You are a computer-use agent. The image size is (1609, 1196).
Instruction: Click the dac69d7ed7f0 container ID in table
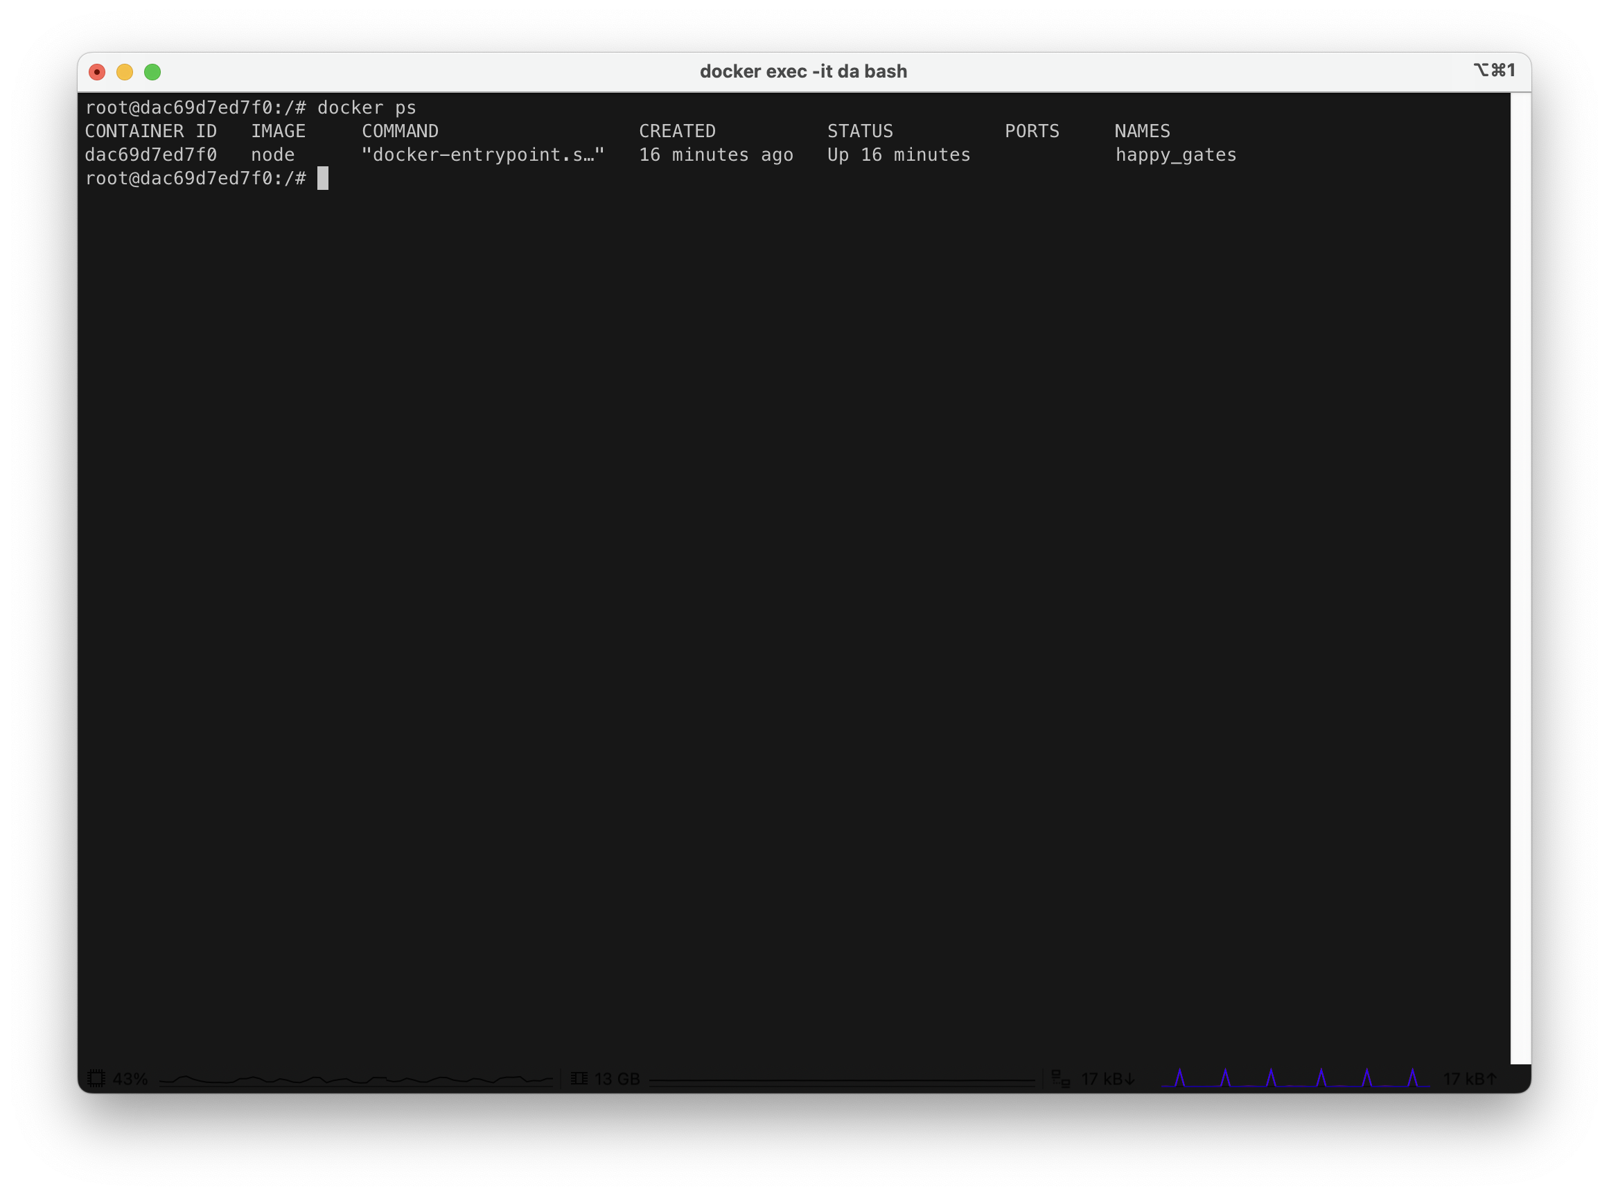[150, 155]
